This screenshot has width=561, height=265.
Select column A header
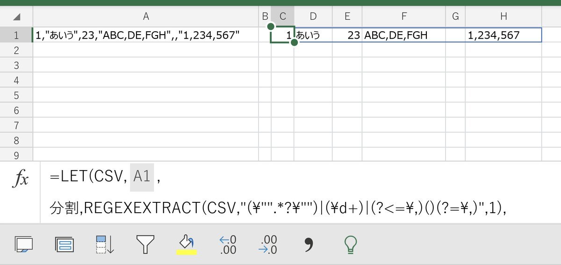[146, 16]
